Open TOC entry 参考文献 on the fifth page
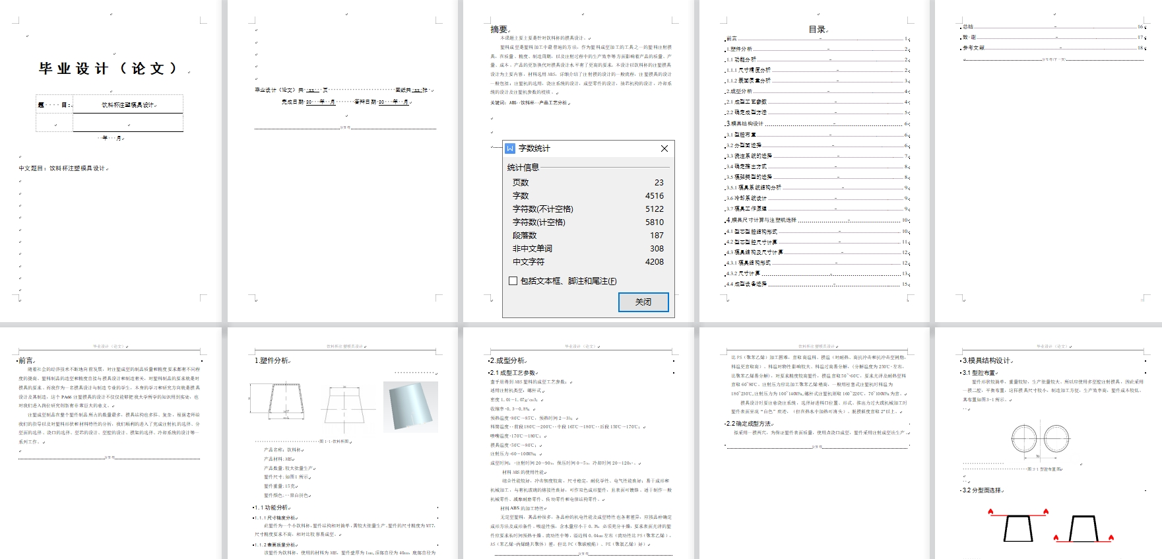1162x559 pixels. pyautogui.click(x=1054, y=48)
